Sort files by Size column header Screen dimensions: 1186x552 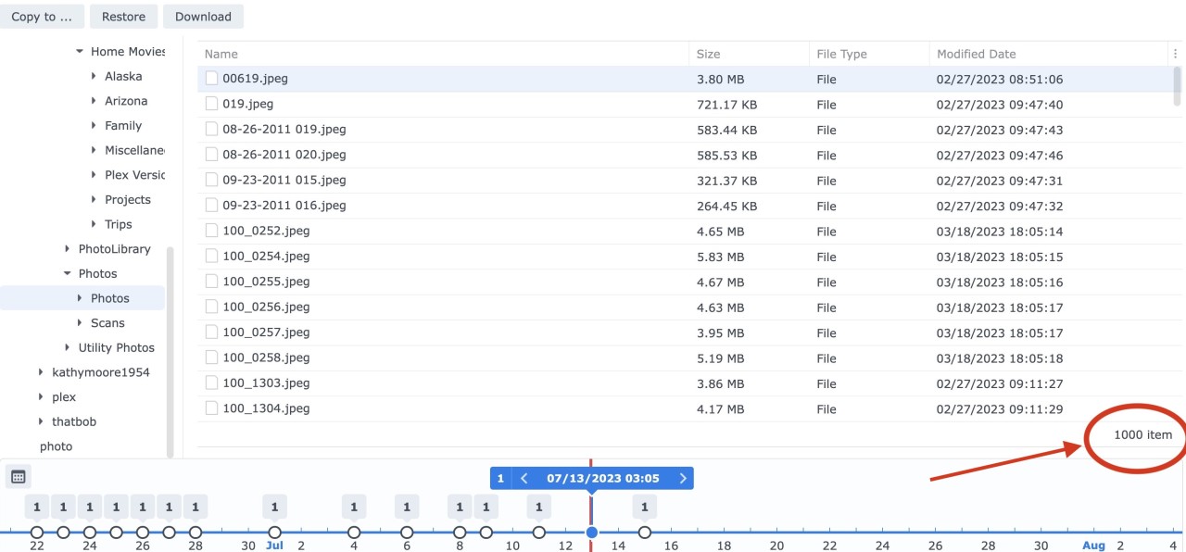tap(708, 54)
